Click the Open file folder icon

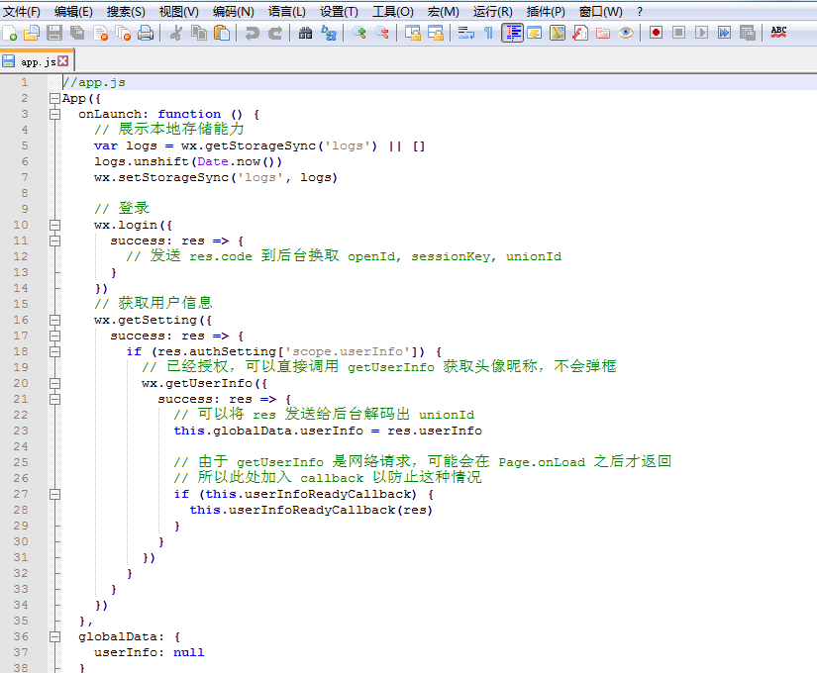pyautogui.click(x=32, y=33)
